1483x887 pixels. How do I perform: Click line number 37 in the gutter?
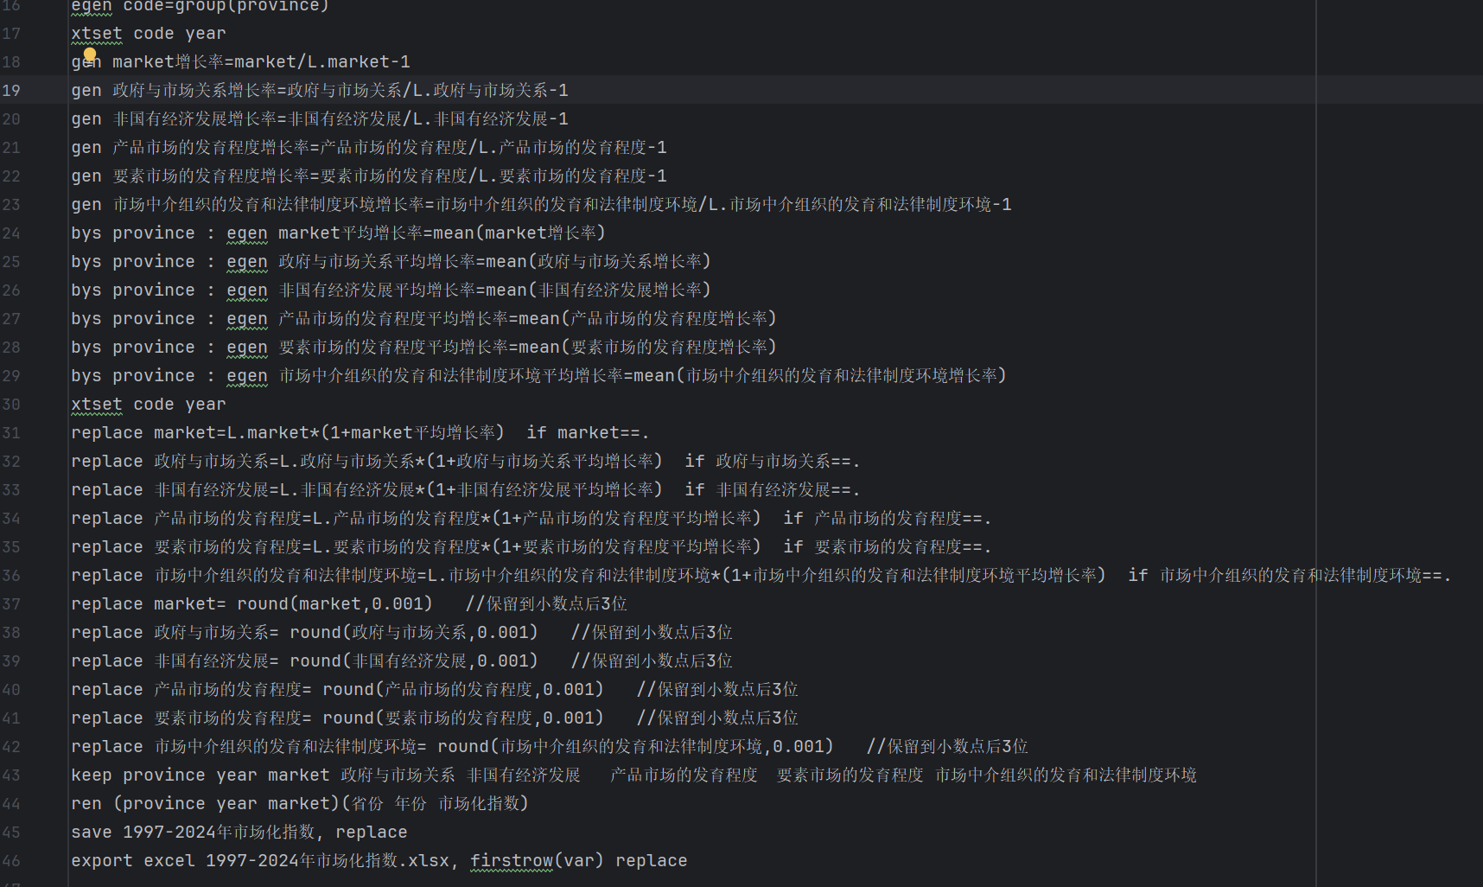point(11,604)
